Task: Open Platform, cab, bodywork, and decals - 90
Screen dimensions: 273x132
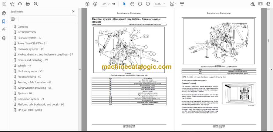Action: [41, 104]
